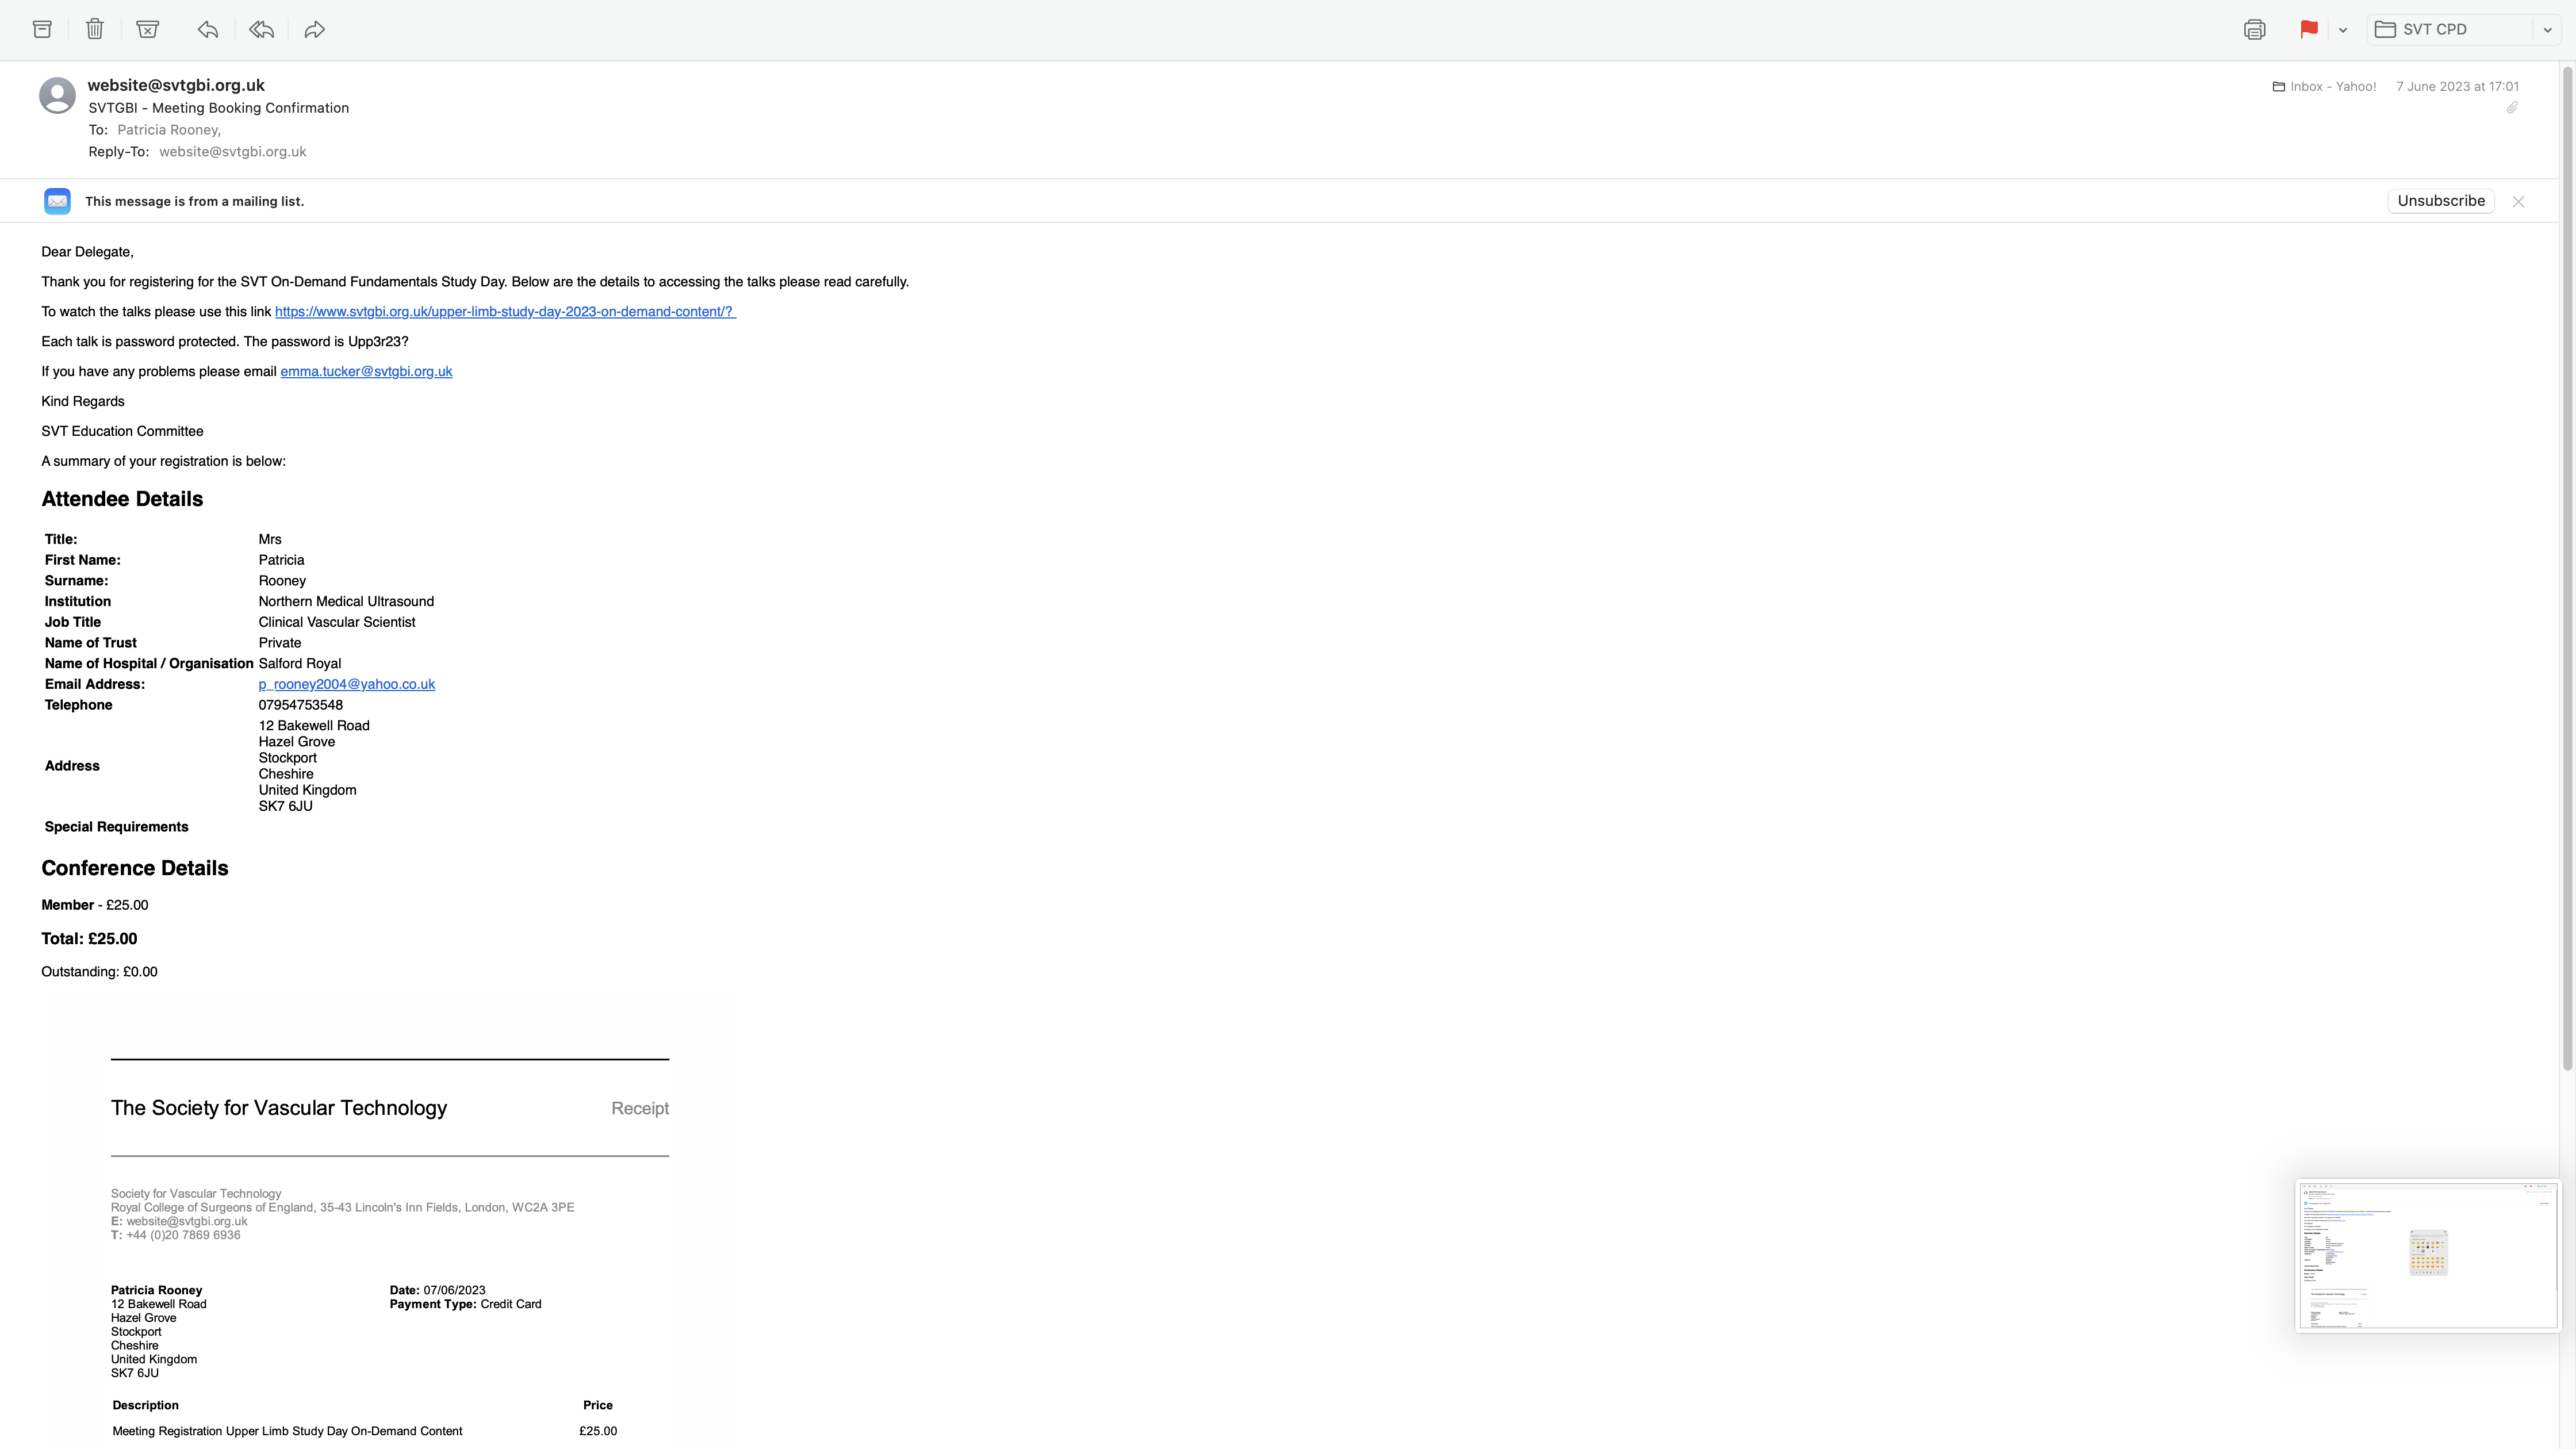
Task: Click the Inbox - Yahoo! mailbox label
Action: (2332, 86)
